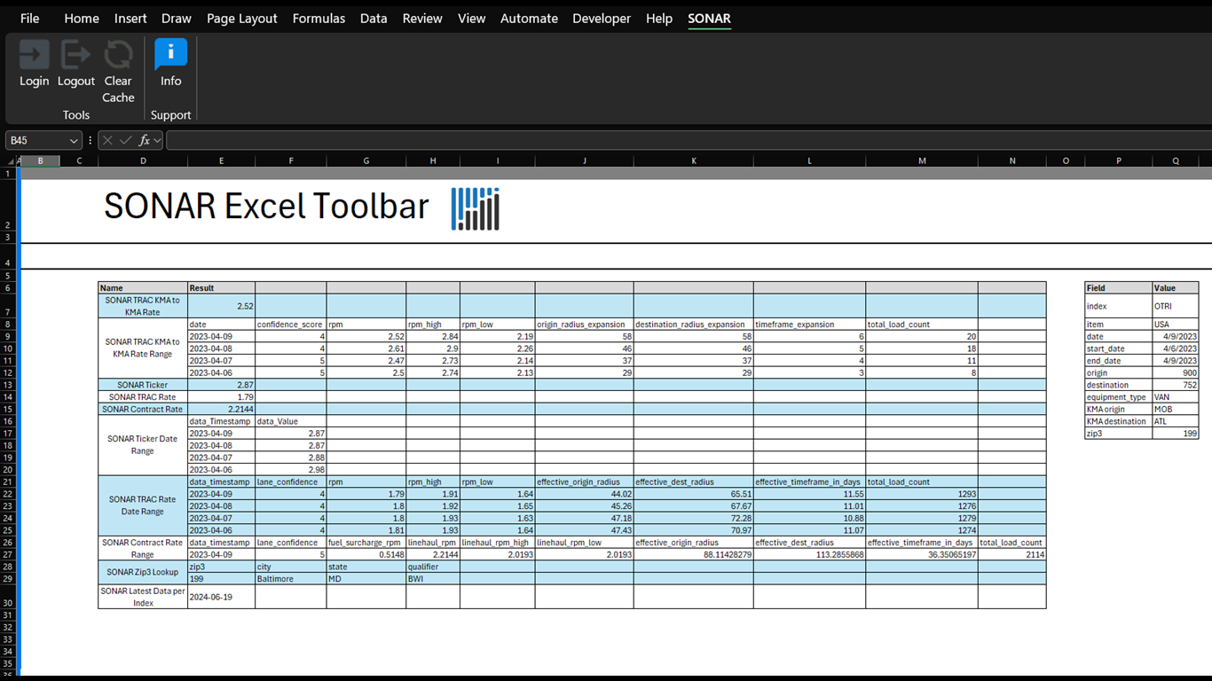Click the 'timeframe_expansion' header cell
1212x681 pixels.
click(809, 325)
